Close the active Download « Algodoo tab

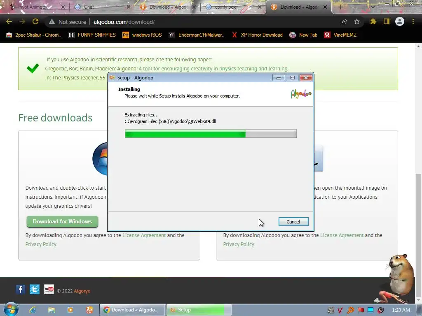click(325, 7)
